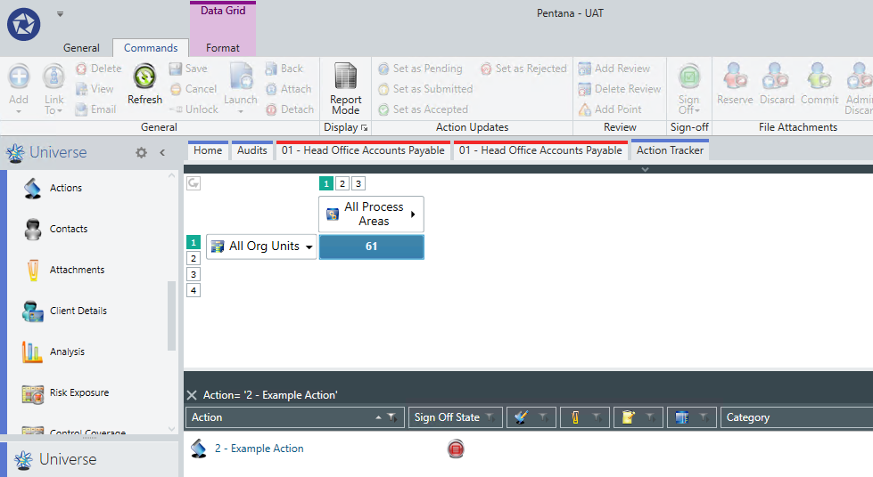Click the Add button in ribbon
Image resolution: width=873 pixels, height=477 pixels.
[19, 89]
